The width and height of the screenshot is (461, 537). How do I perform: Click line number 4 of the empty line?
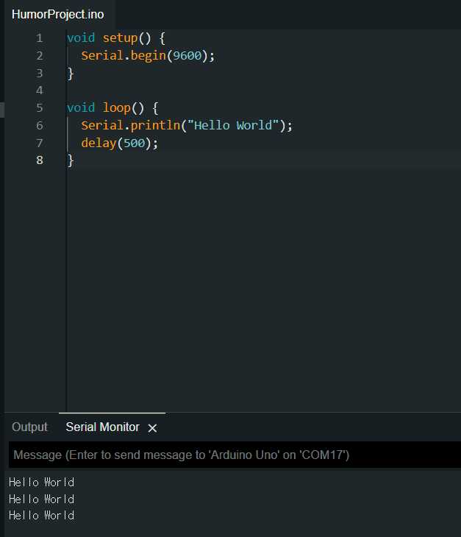coord(39,90)
